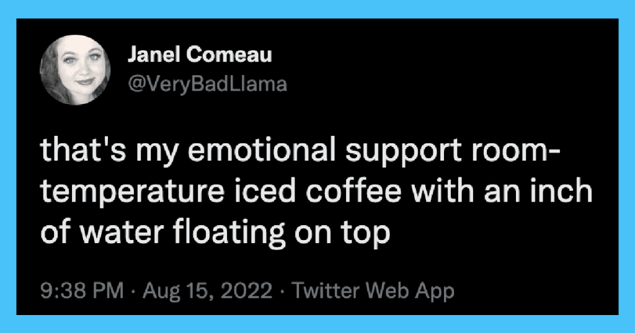Click the display name Janel Comeau
635x333 pixels.
coord(200,55)
